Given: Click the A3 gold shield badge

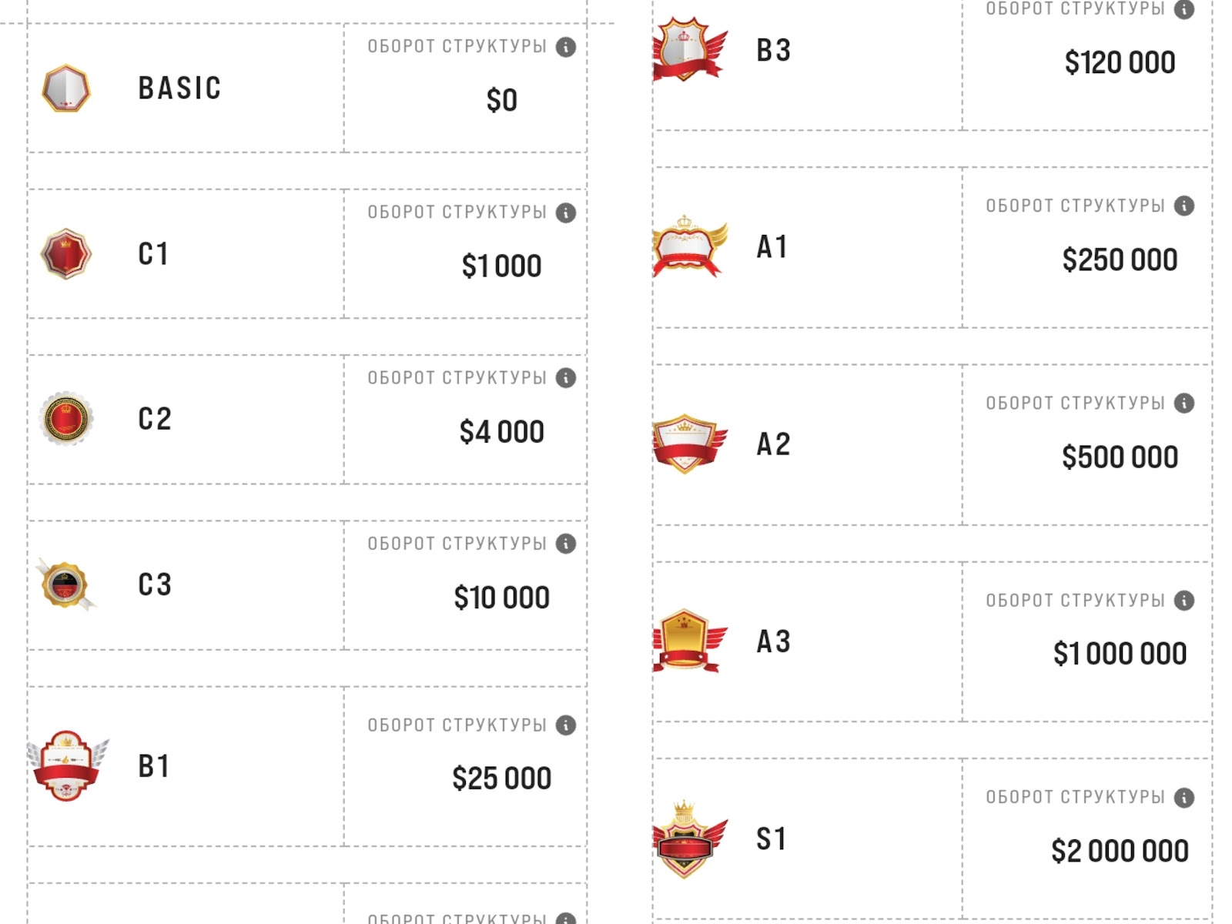Looking at the screenshot, I should point(688,641).
